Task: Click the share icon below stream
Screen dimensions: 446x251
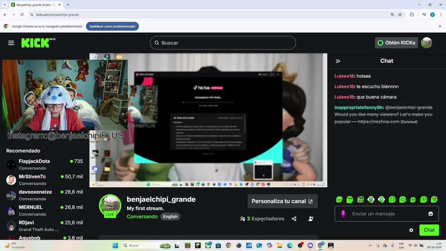Action: (294, 219)
